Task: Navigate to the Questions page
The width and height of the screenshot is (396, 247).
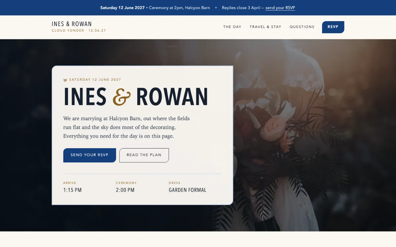Action: tap(302, 27)
